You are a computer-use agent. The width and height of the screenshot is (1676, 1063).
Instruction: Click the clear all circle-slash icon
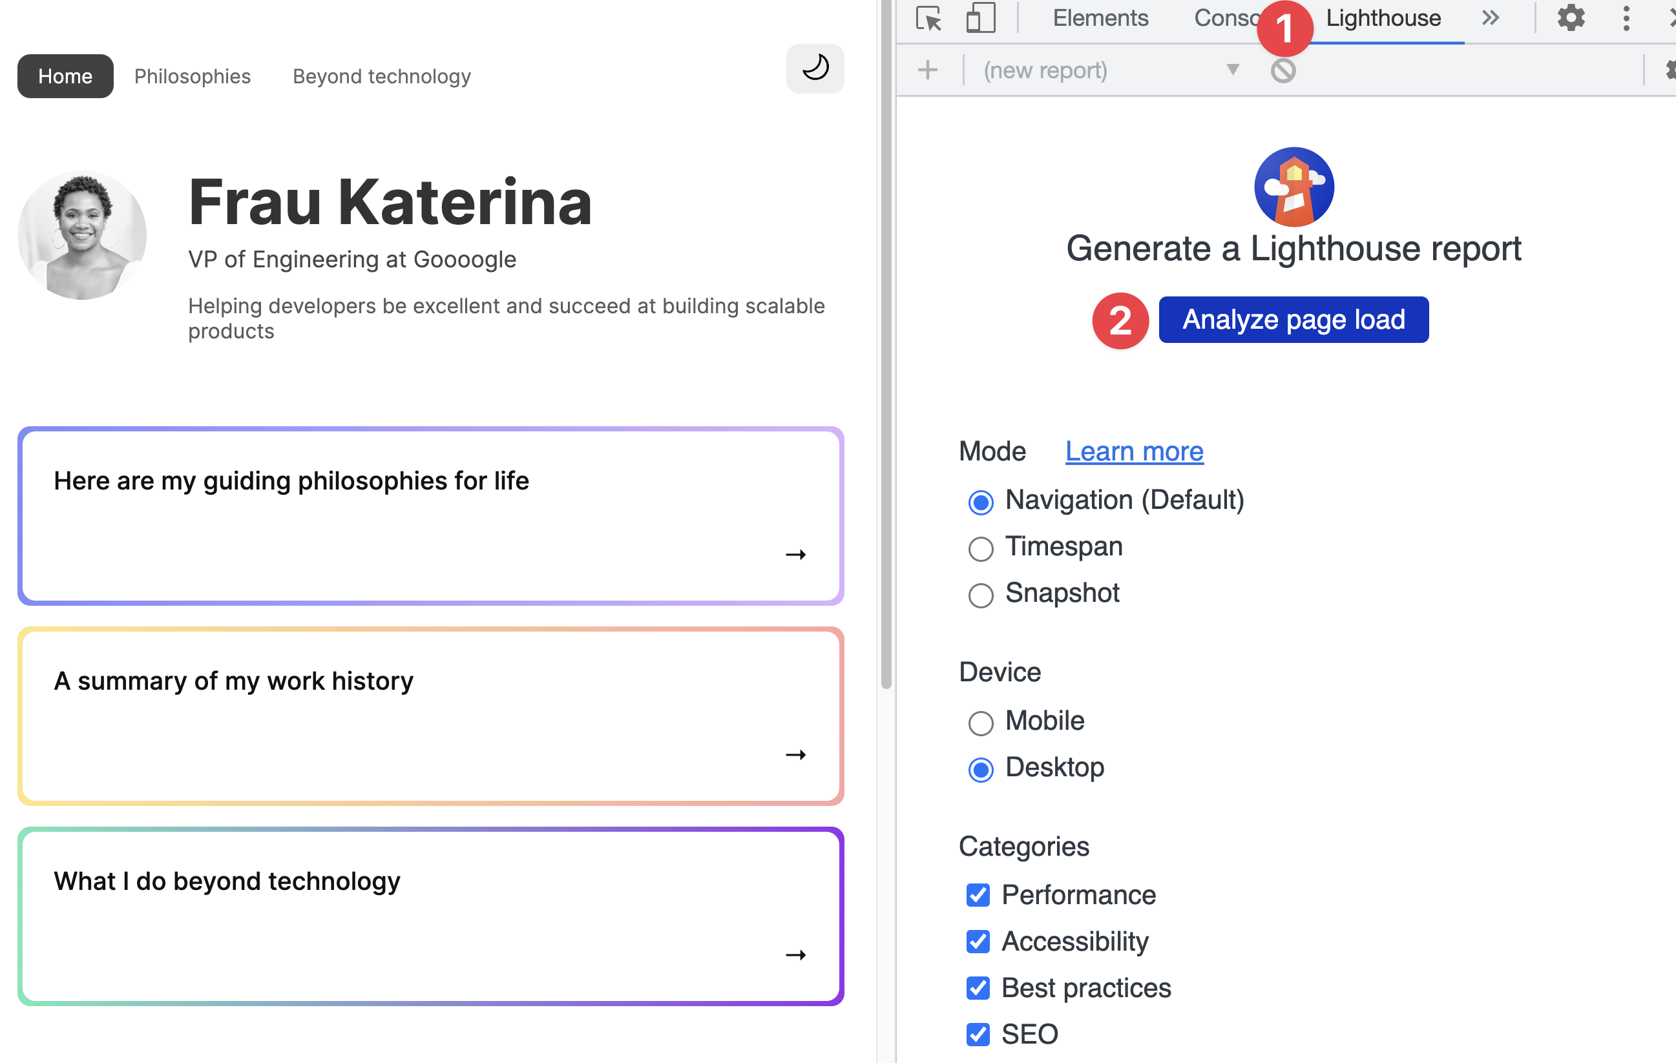(1283, 70)
